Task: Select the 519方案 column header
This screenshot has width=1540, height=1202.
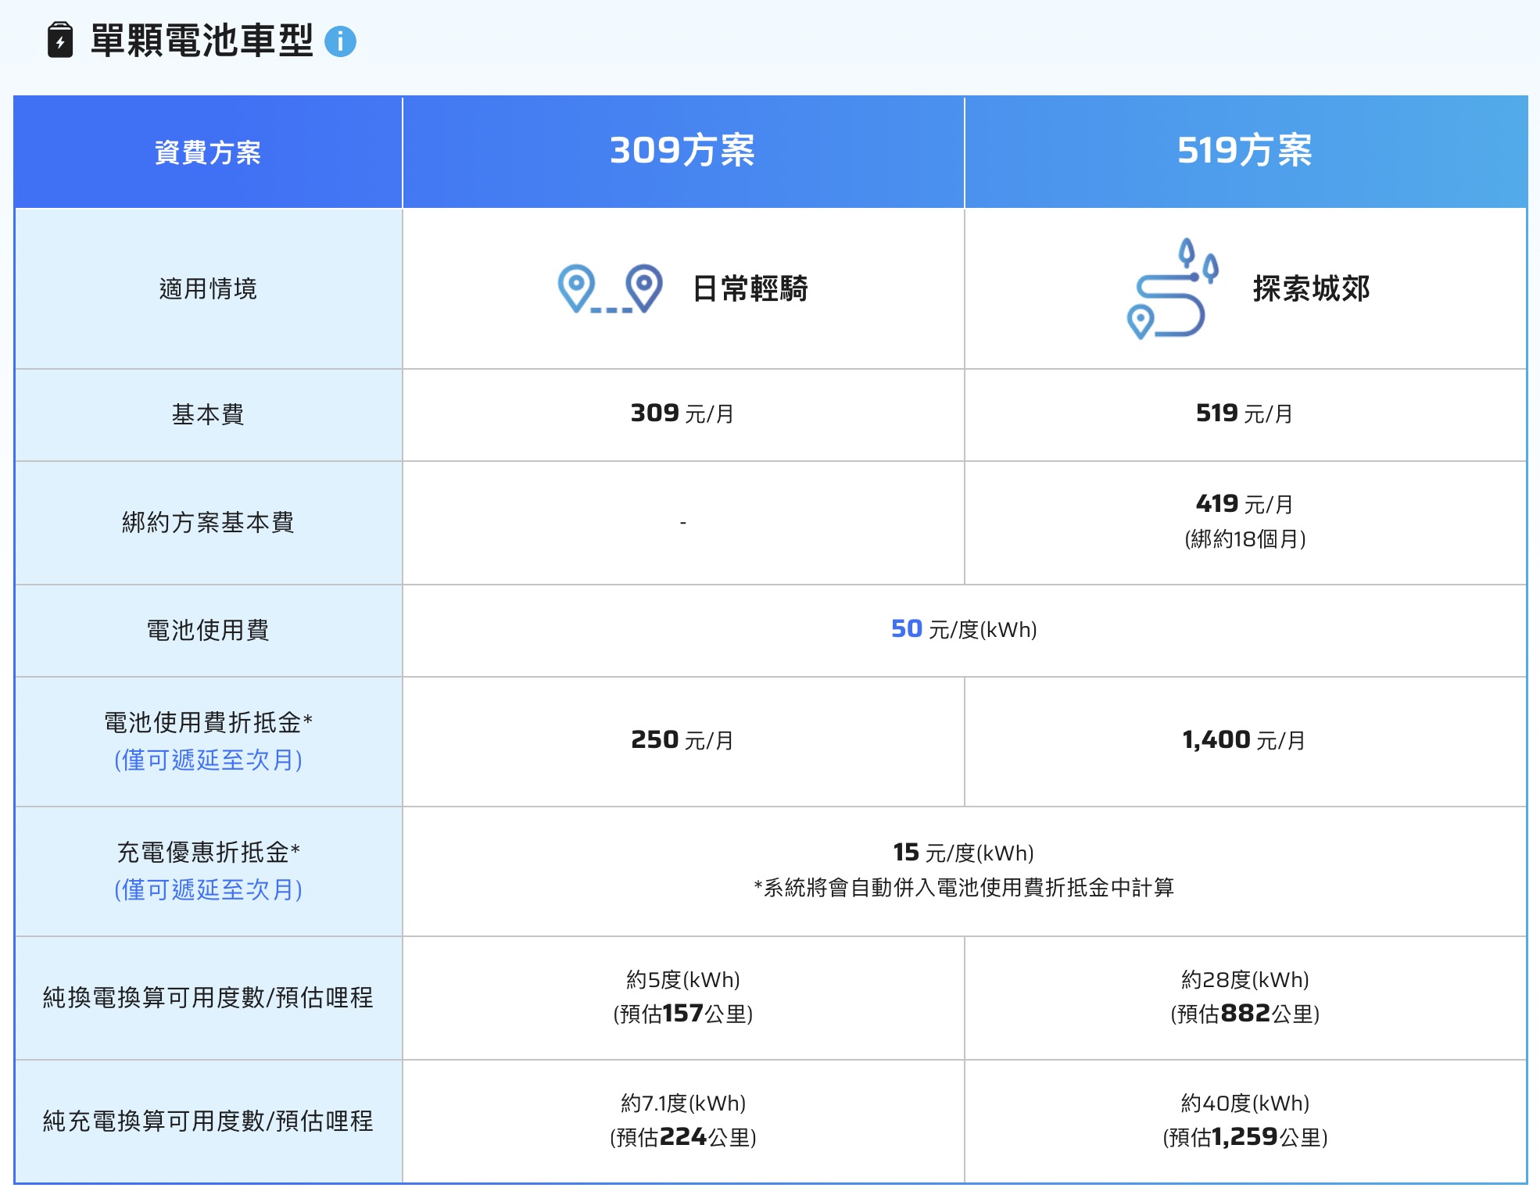Action: pos(1245,151)
